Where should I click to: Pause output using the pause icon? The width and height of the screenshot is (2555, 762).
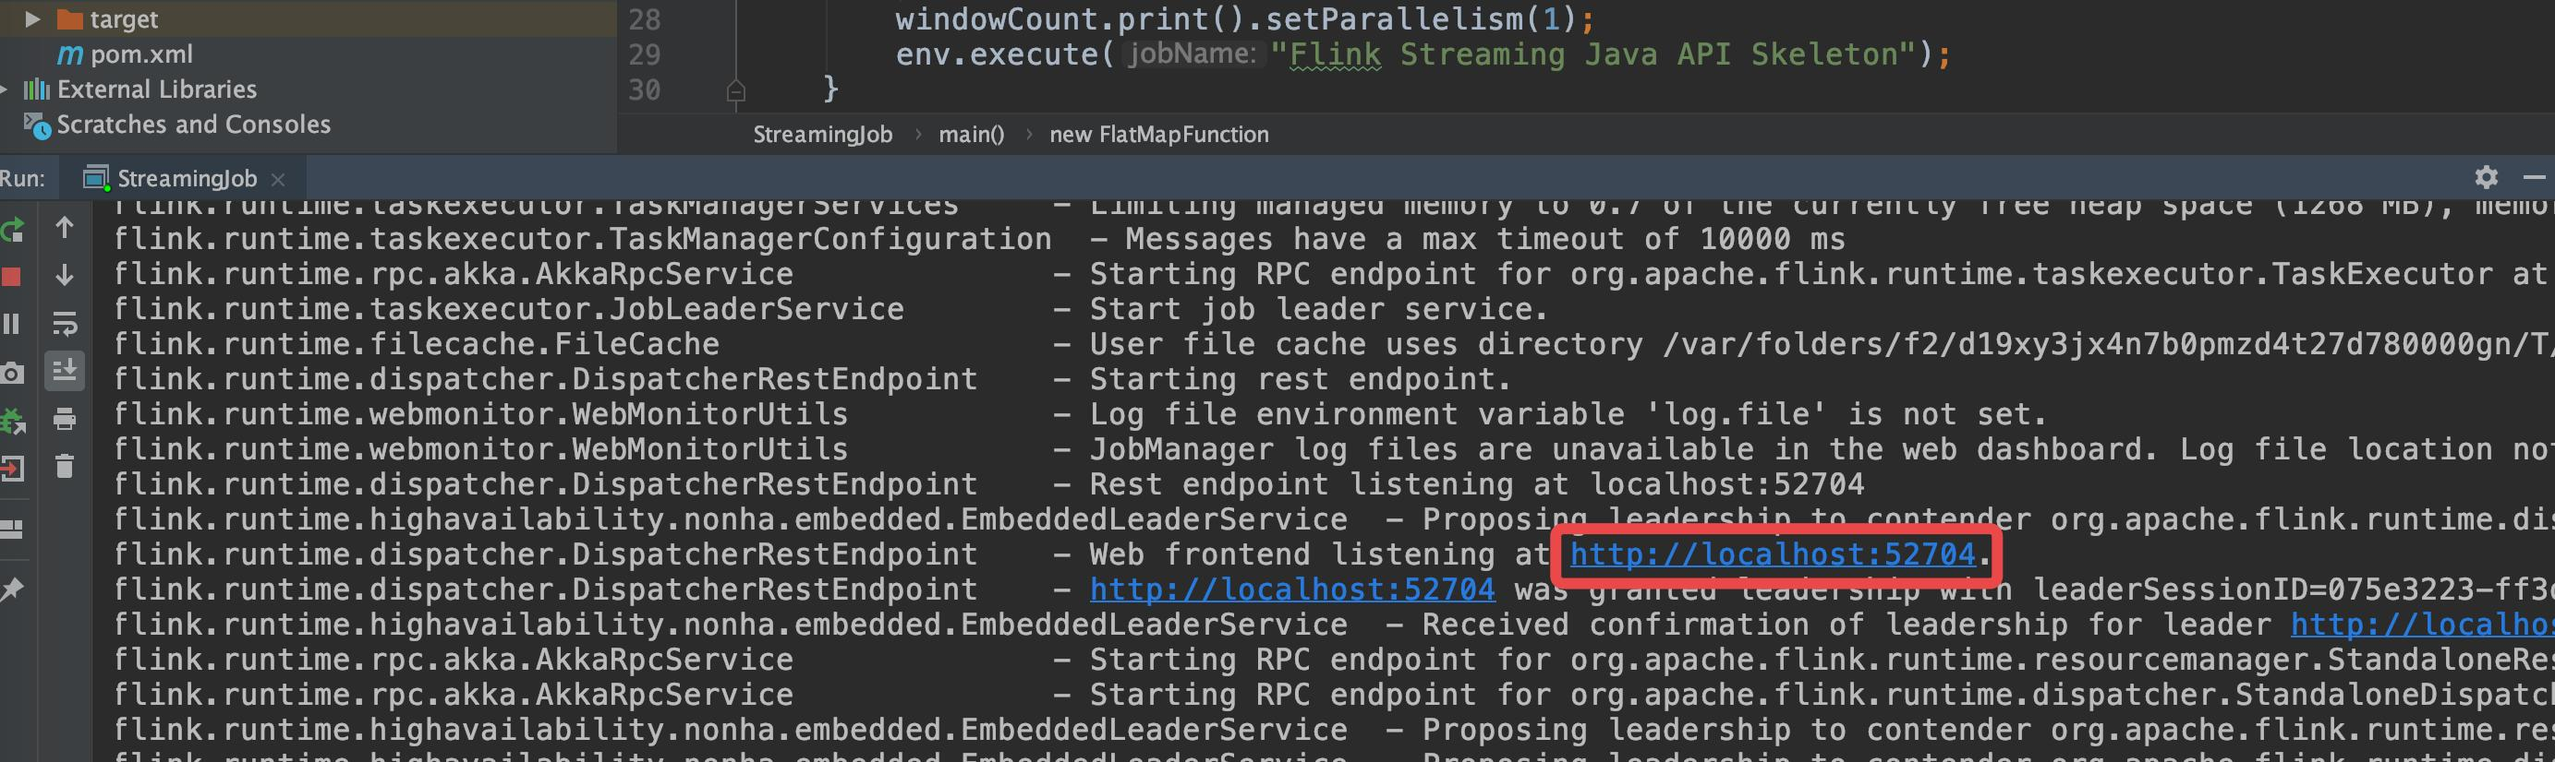coord(11,324)
